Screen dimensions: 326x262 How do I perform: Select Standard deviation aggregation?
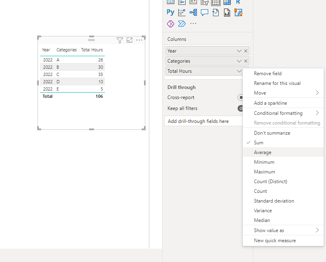coord(283,201)
